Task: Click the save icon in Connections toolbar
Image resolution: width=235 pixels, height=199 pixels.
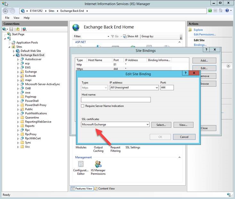Action: (x=11, y=29)
